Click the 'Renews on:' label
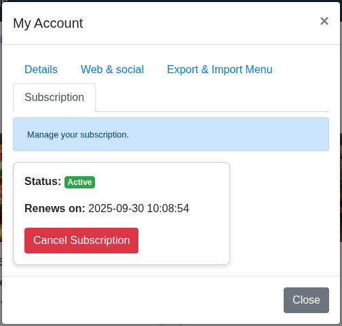Screen dimensions: 342x326 point(55,208)
